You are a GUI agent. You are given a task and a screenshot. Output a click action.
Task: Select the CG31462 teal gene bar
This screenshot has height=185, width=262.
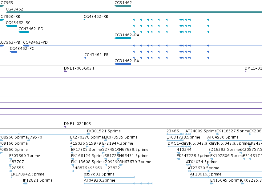point(123,6)
